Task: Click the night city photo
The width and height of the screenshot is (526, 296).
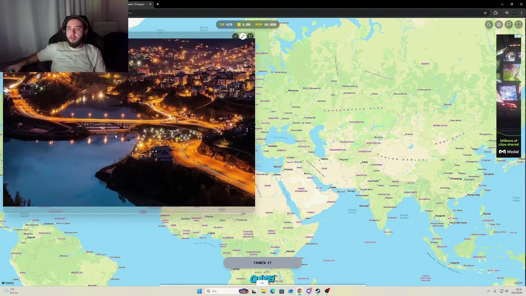Action: (x=129, y=123)
